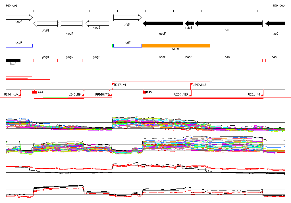
Task: Click the U244.M10 marker label
Action: (x=11, y=94)
